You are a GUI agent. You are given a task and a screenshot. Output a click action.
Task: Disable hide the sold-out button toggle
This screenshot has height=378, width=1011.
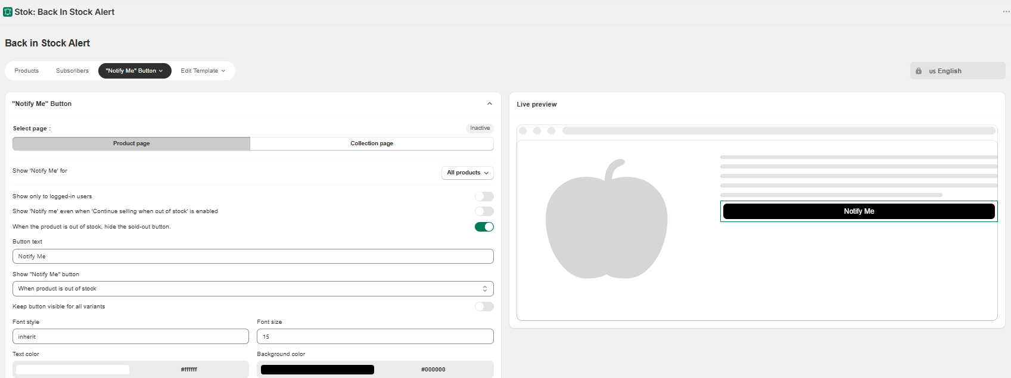coord(484,227)
